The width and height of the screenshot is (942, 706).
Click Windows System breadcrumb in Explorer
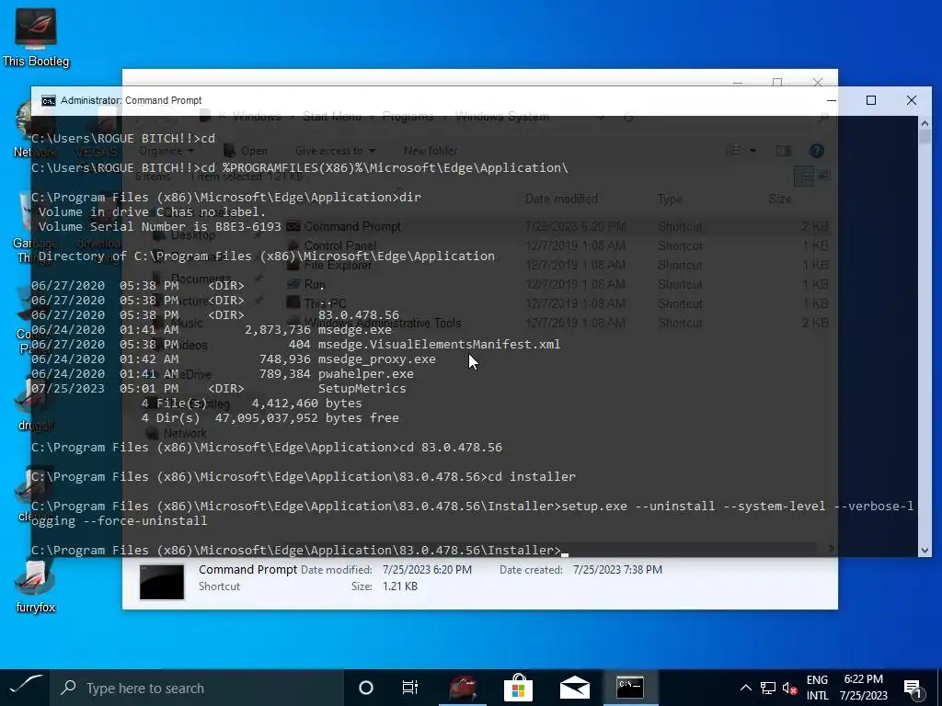pos(501,117)
